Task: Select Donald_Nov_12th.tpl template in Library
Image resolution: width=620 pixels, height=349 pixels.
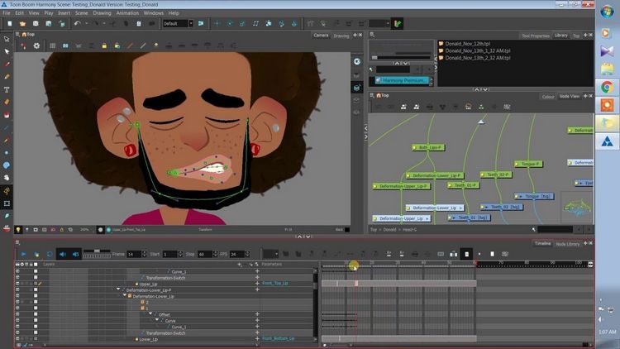Action: [x=468, y=44]
